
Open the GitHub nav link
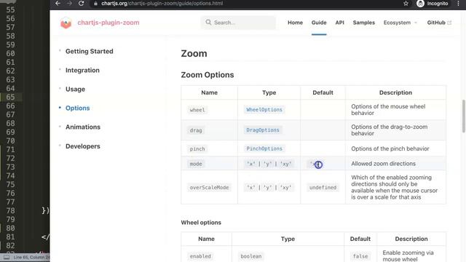pyautogui.click(x=436, y=23)
